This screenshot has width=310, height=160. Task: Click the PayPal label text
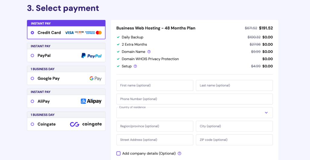click(x=44, y=56)
